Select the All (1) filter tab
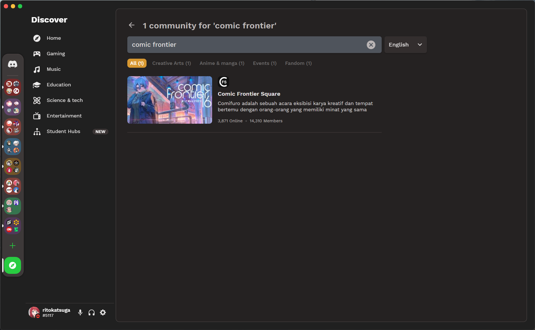Image resolution: width=535 pixels, height=330 pixels. pyautogui.click(x=137, y=63)
